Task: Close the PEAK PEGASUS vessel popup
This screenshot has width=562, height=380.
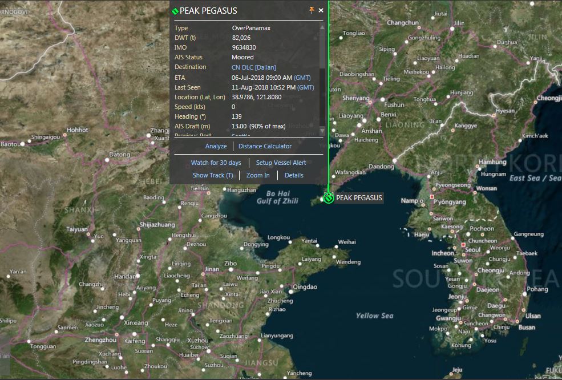Action: coord(321,10)
